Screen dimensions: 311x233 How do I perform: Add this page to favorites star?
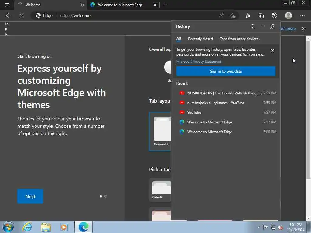pyautogui.click(x=232, y=15)
